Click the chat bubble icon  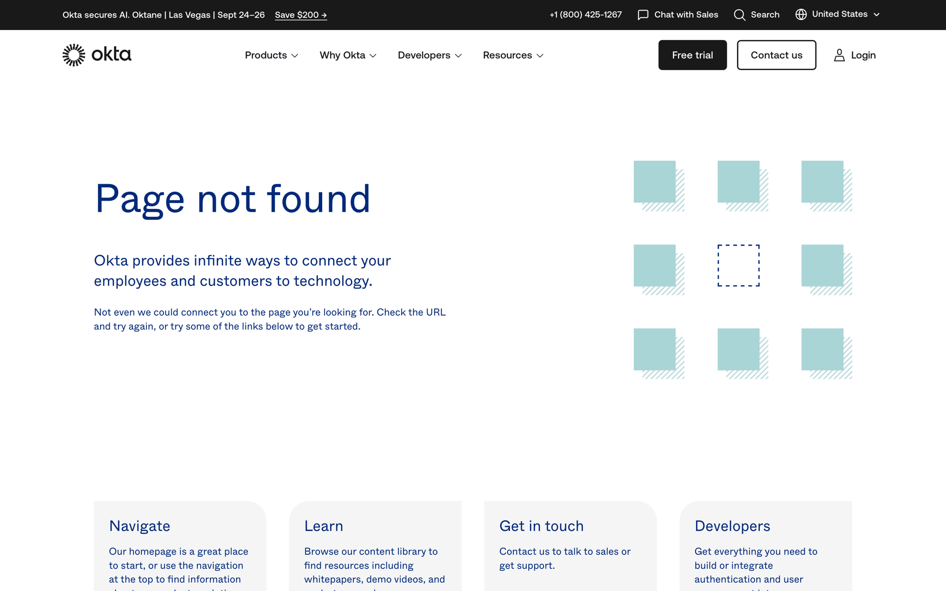[643, 15]
